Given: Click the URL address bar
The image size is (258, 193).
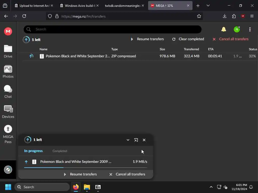Looking at the screenshot, I should [x=124, y=16].
